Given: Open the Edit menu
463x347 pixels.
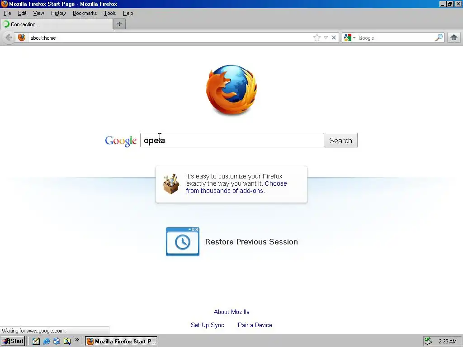Looking at the screenshot, I should coord(22,13).
